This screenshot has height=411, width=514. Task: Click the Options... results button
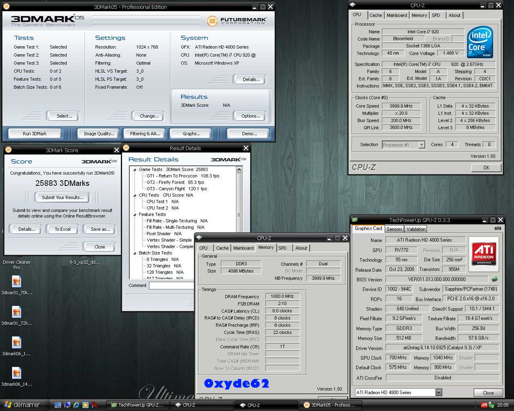[x=251, y=116]
